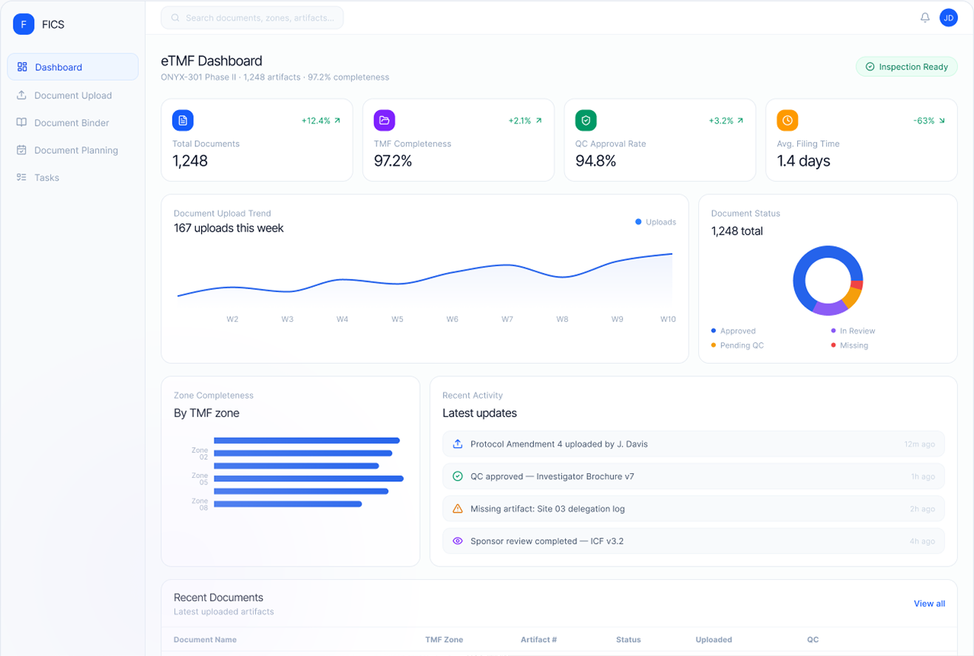
Task: Click the notification bell icon
Action: pyautogui.click(x=924, y=18)
